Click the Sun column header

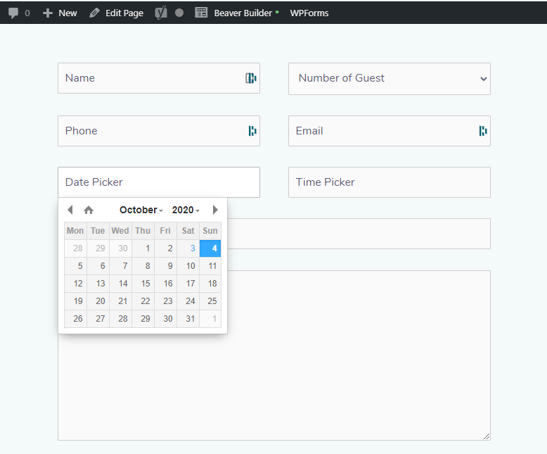(x=210, y=231)
